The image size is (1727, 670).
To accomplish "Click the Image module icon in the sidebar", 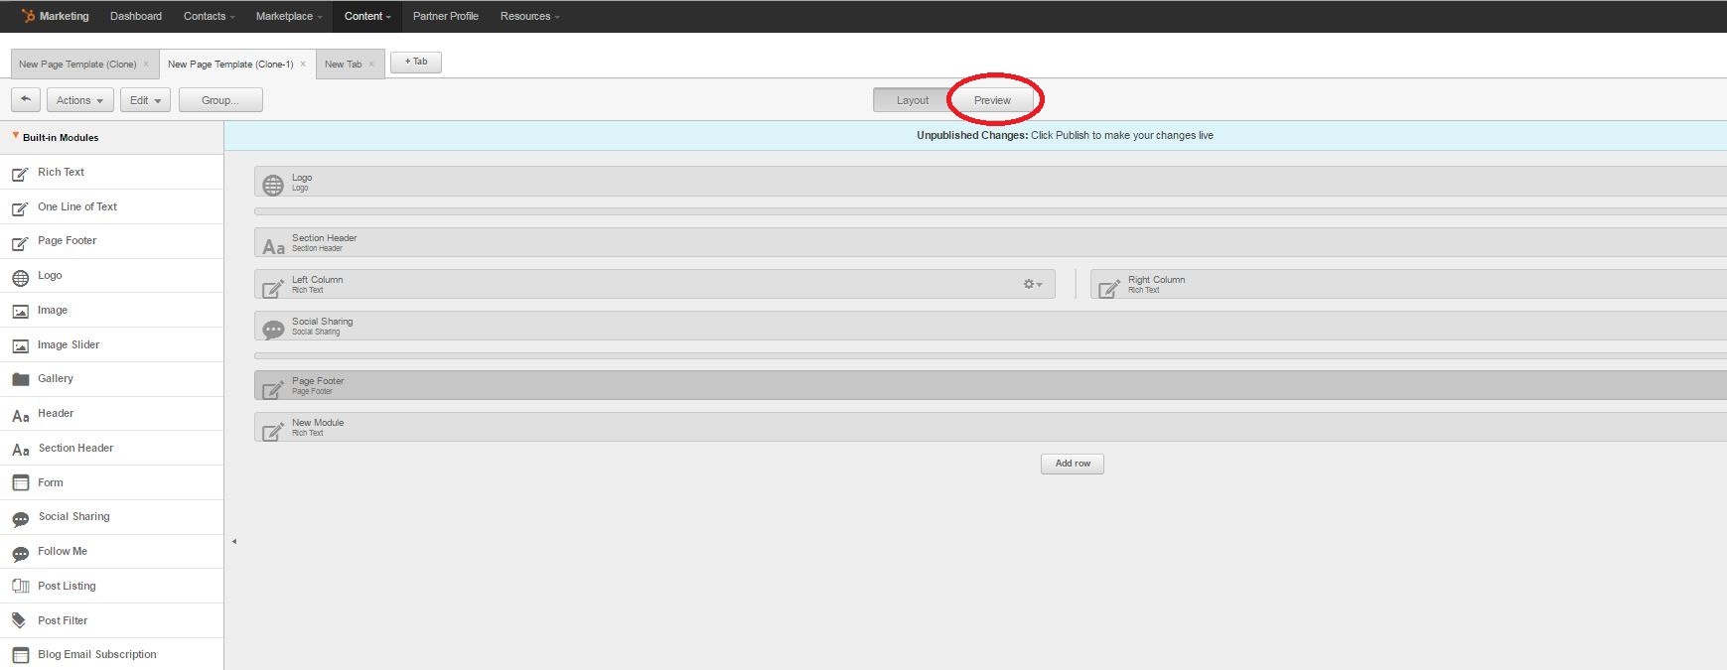I will tap(20, 312).
